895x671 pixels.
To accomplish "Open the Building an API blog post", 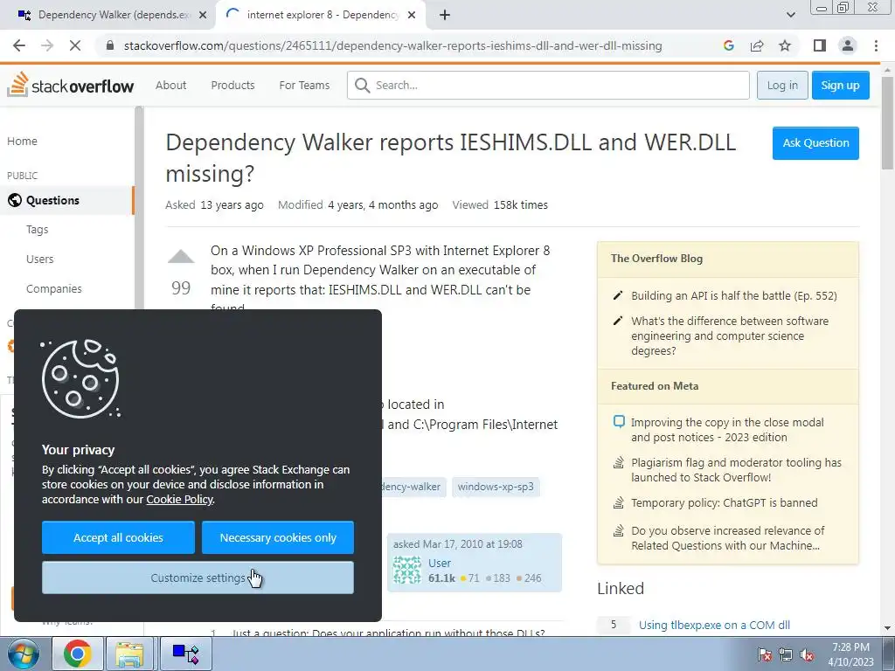I will 734,295.
